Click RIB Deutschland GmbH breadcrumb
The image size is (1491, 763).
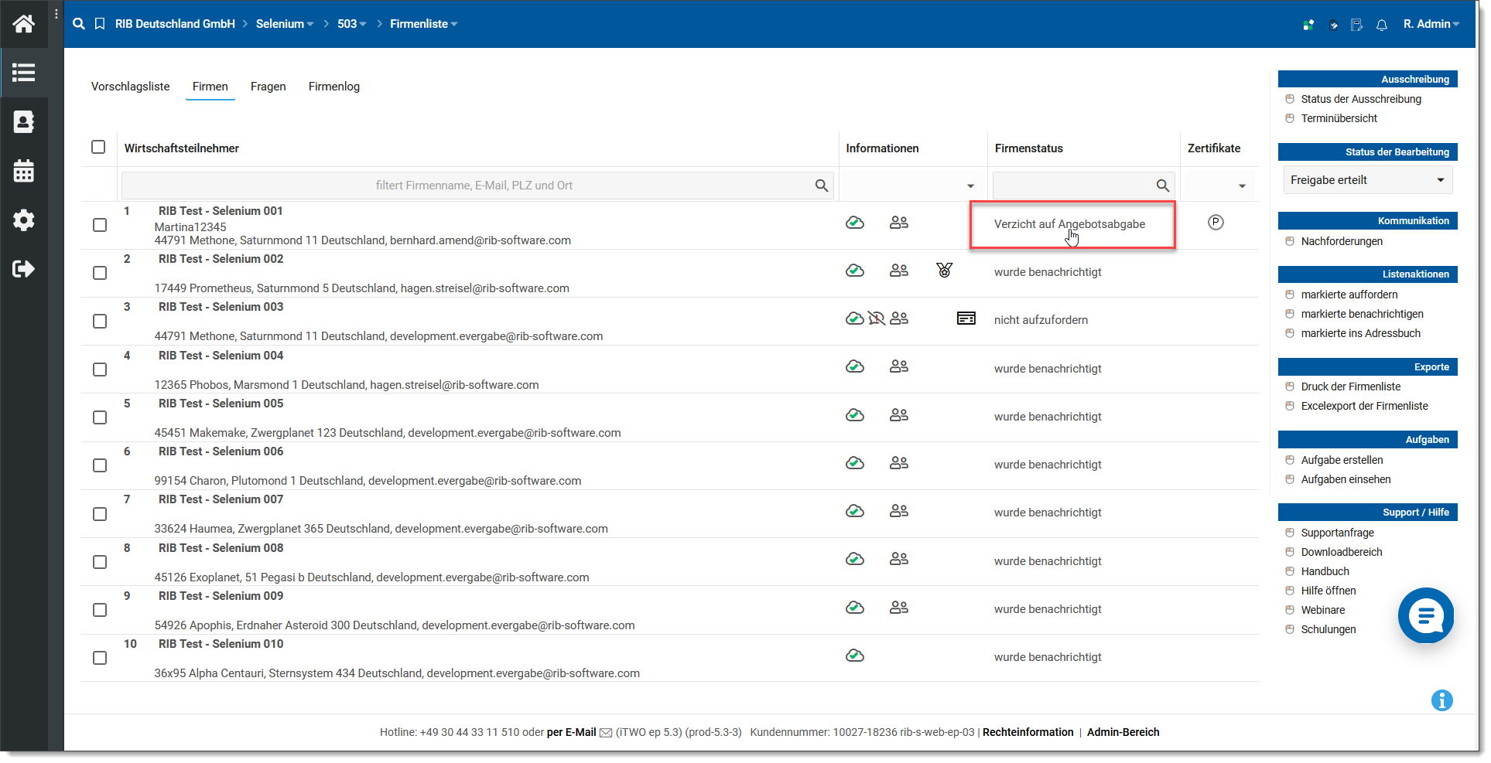(x=175, y=24)
